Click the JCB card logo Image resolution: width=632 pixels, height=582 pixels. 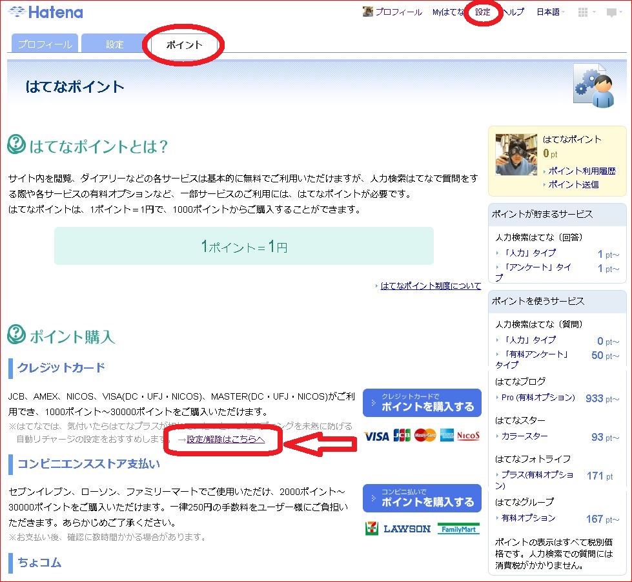click(x=402, y=435)
